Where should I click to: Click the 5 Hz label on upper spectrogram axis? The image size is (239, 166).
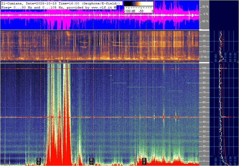pos(204,57)
